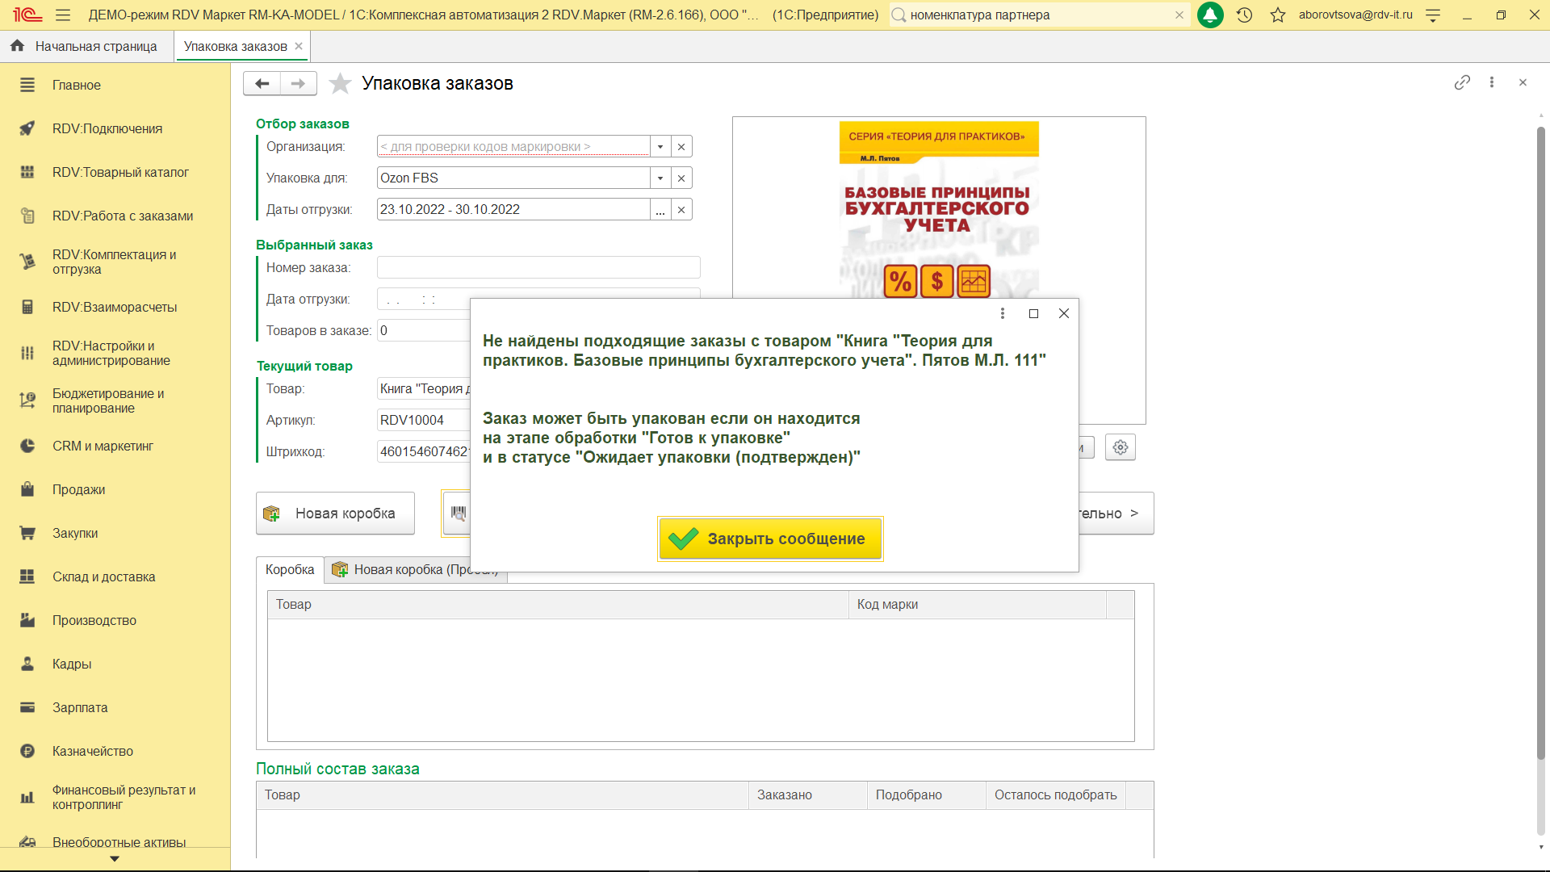Add Упаковка заказов to favorites star
1550x872 pixels.
[x=340, y=83]
